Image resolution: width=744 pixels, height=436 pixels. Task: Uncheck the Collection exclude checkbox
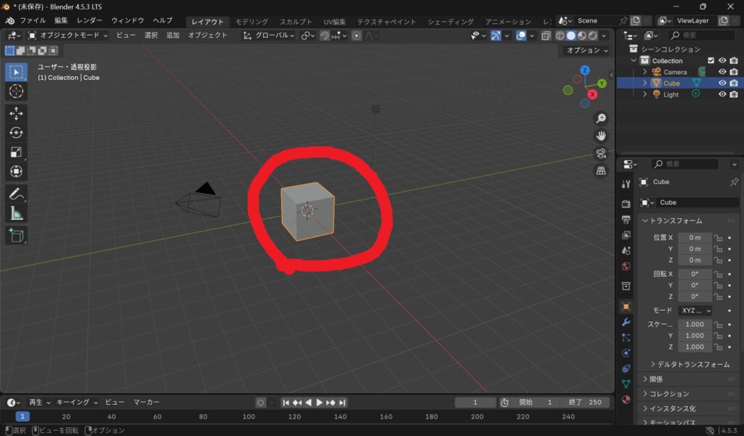(x=711, y=61)
